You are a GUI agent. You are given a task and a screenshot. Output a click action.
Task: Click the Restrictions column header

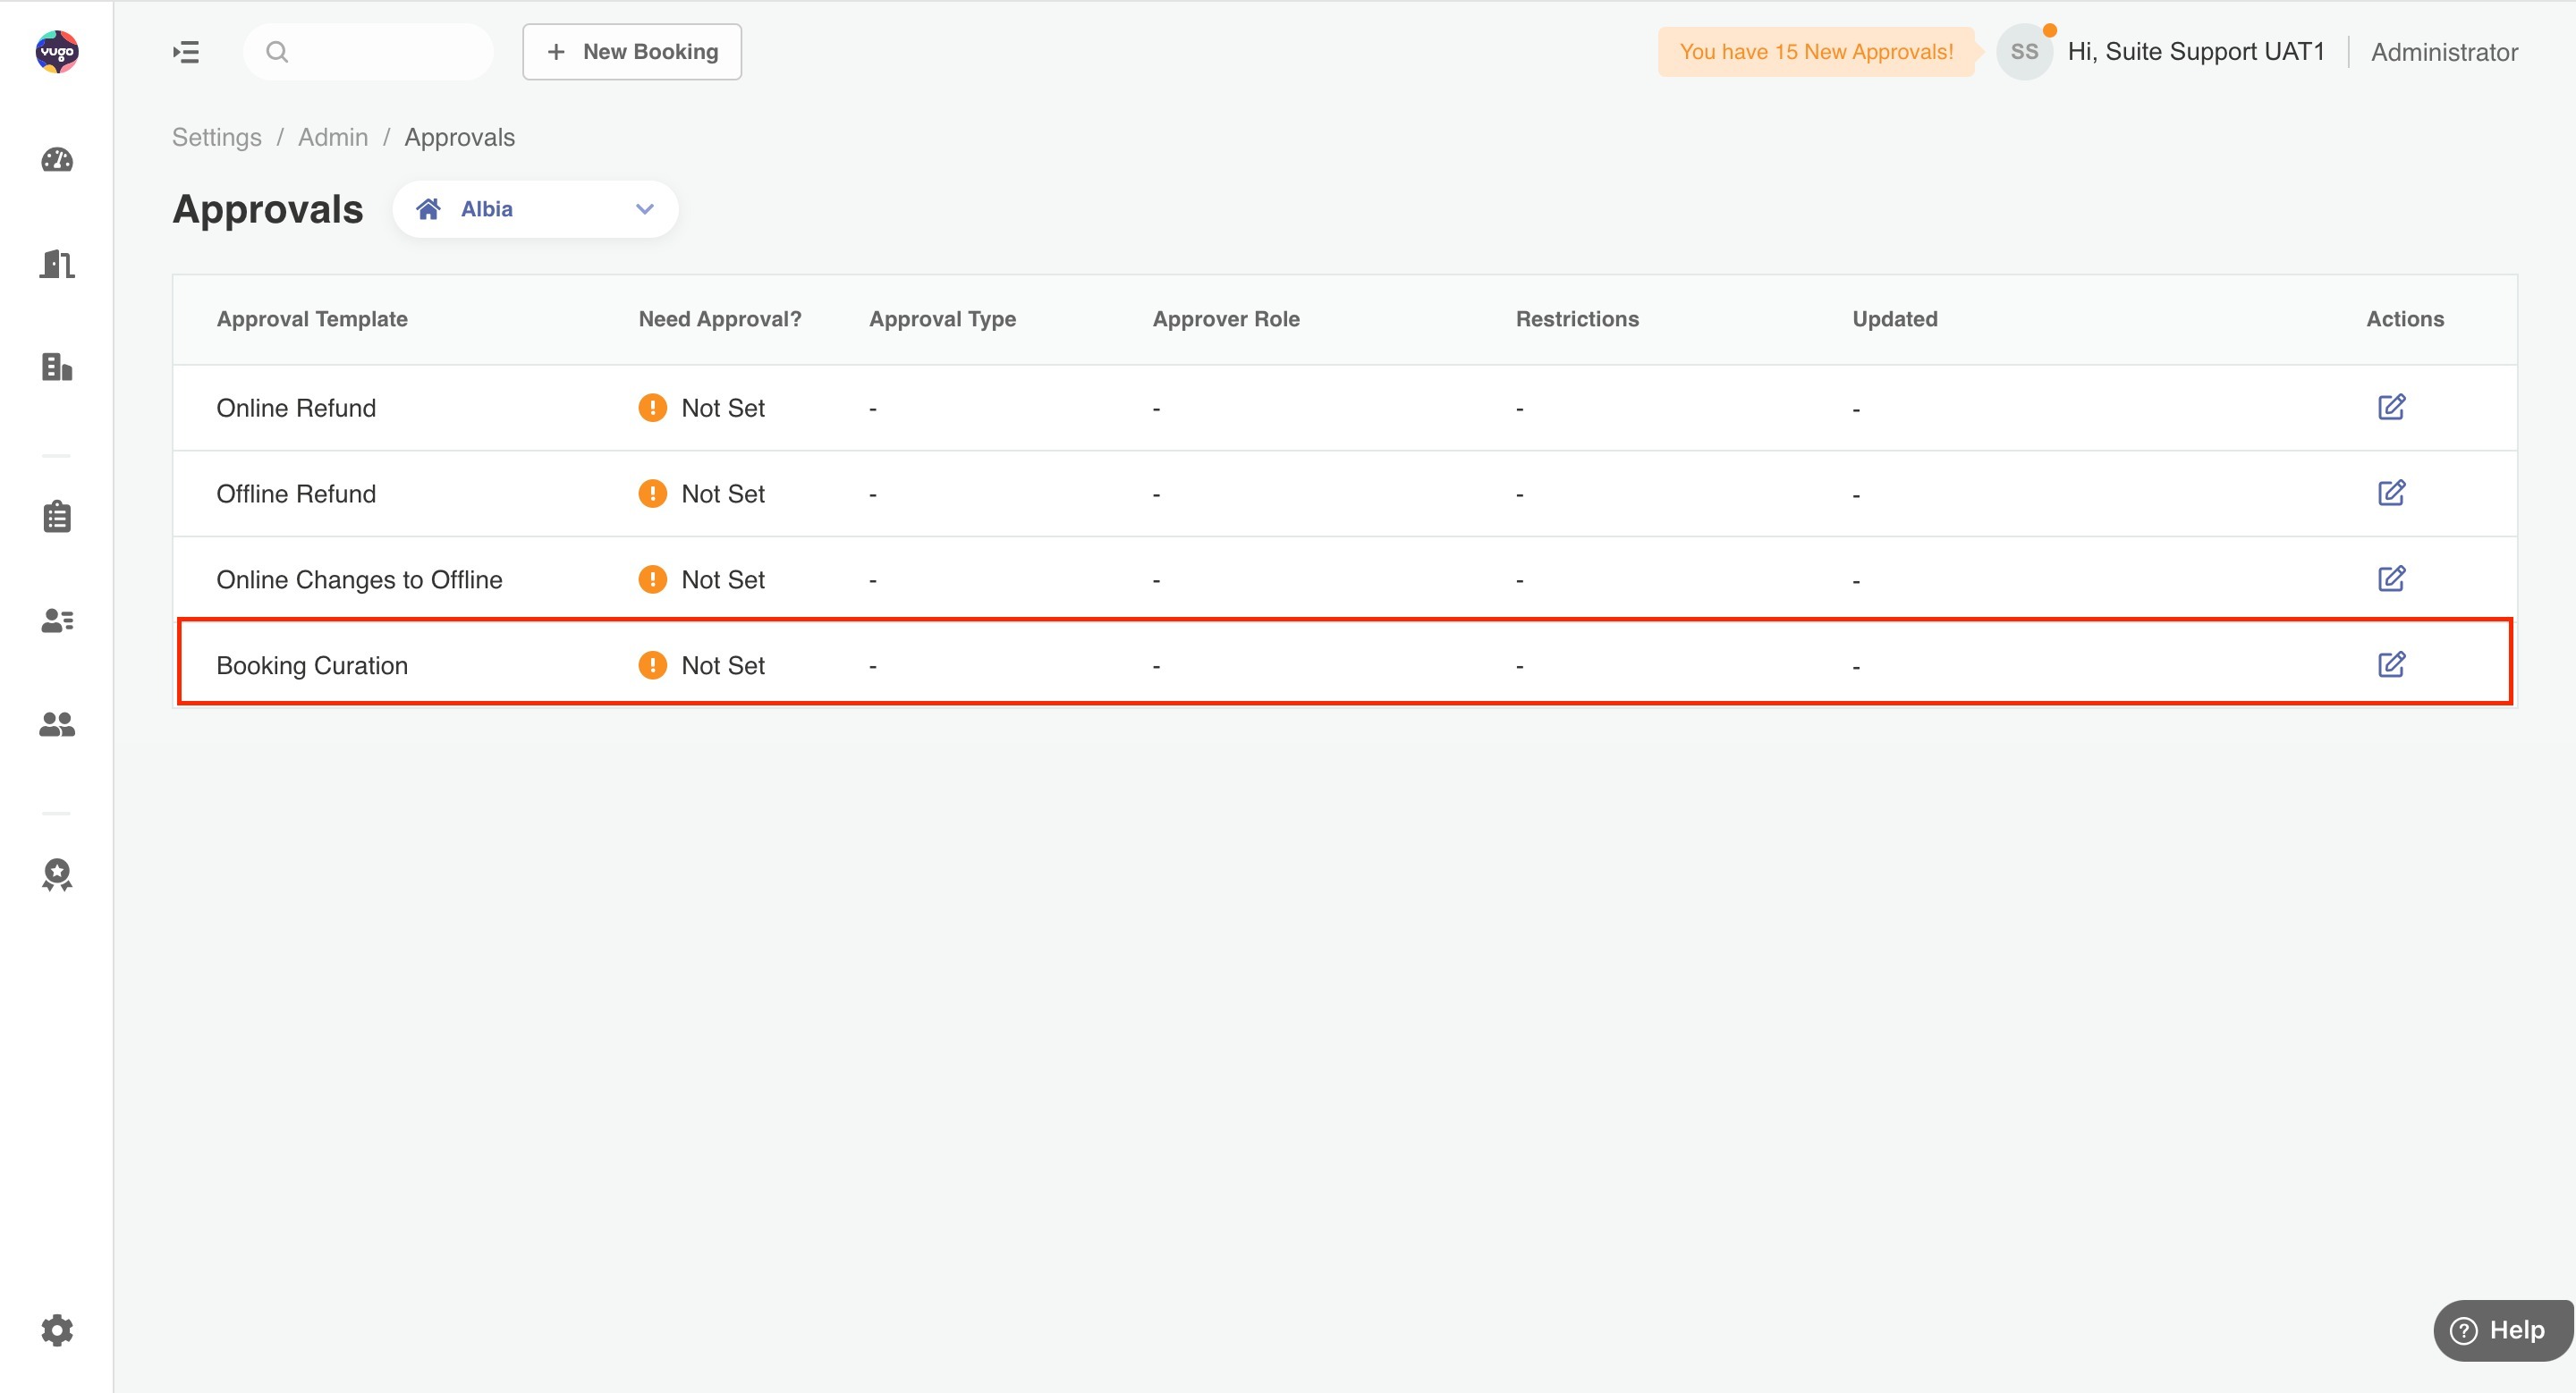pos(1577,319)
